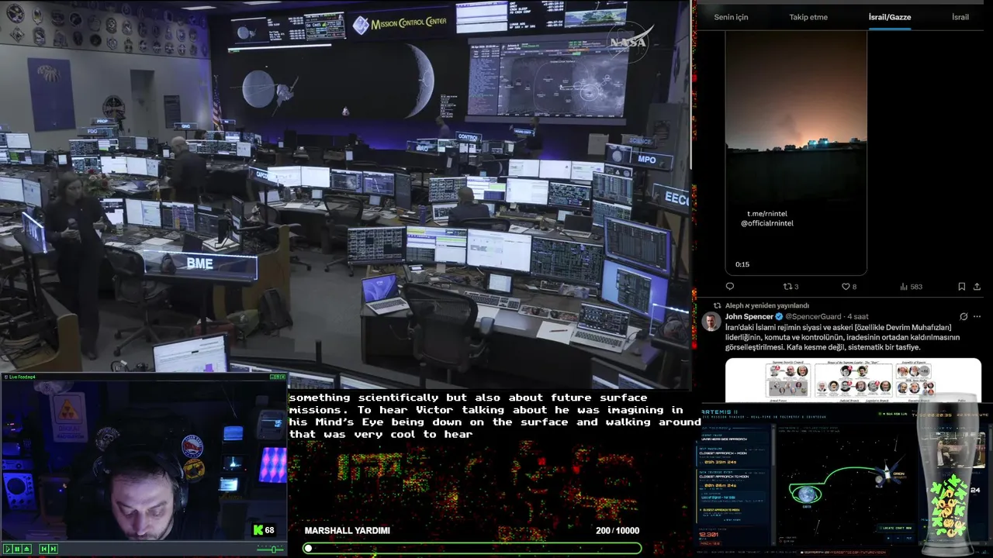Viewport: 993px width, 558px height.
Task: Open the İsrail tab
Action: coord(960,17)
